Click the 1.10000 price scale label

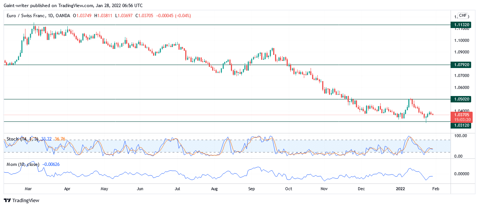click(x=462, y=40)
